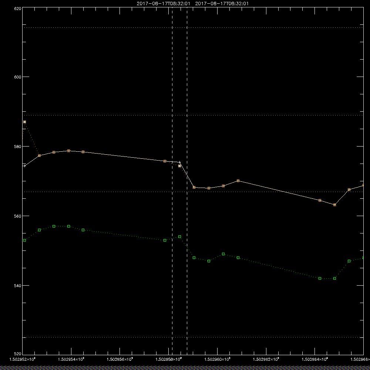The width and height of the screenshot is (370, 370).
Task: Select the orange peak marker near 587
Action: [24, 122]
